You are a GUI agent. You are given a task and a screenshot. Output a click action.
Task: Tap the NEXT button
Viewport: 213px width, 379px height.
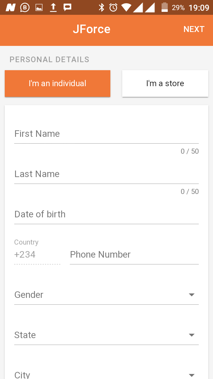tap(194, 29)
